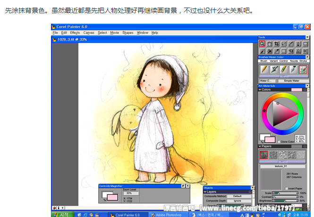Open the Brush menu in Brushes palette

click(x=264, y=61)
